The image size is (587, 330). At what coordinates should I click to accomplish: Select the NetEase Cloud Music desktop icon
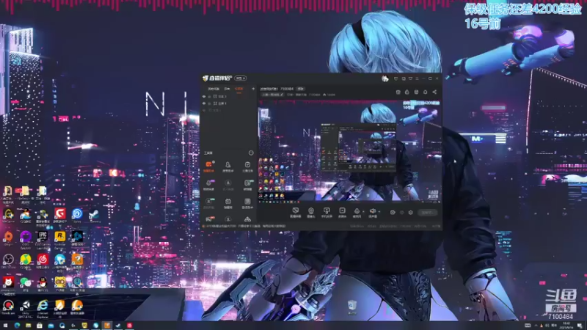coord(43,261)
